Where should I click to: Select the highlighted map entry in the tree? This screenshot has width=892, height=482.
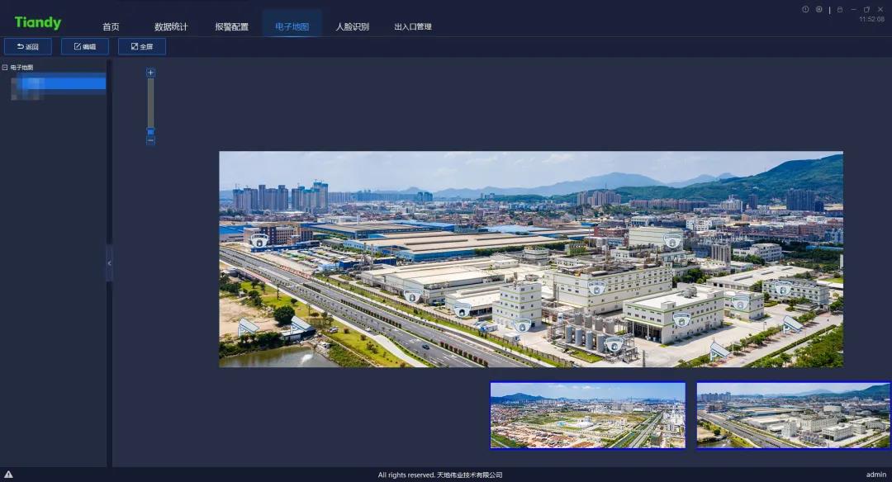tap(57, 83)
